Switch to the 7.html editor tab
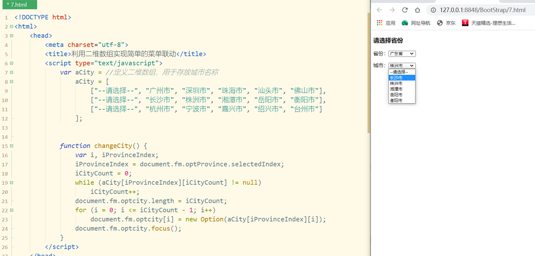535x256 pixels. (19, 4)
